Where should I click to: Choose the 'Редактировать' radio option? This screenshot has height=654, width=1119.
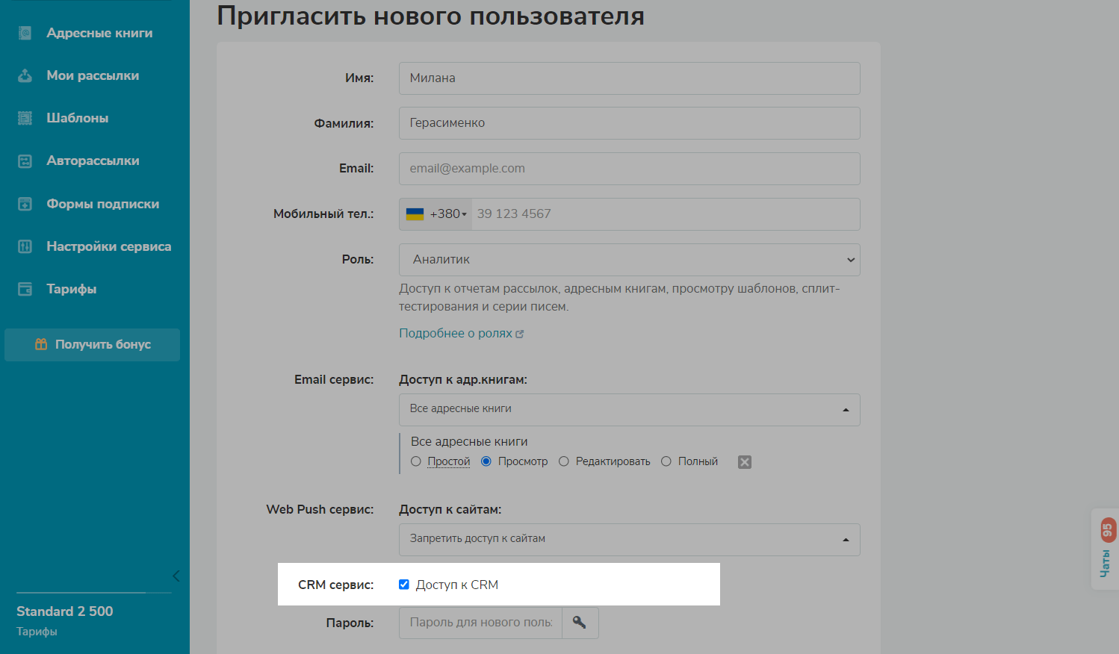(x=564, y=461)
